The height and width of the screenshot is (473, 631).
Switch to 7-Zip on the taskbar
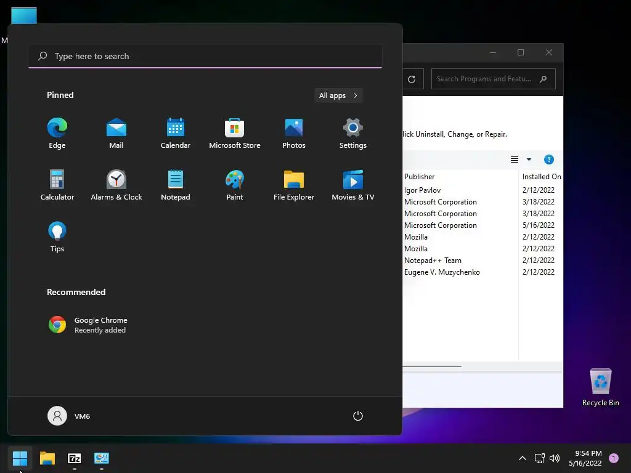click(75, 458)
